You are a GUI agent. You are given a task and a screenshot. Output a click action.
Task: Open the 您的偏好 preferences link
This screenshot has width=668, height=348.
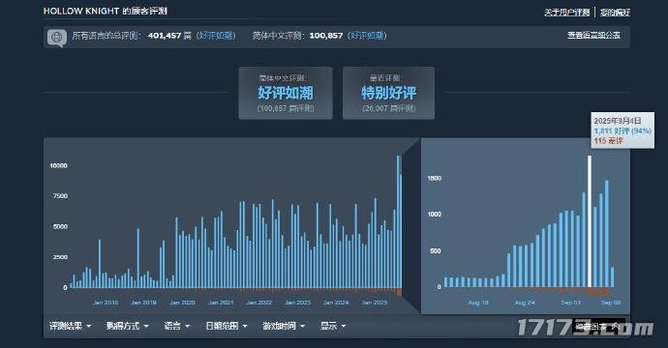615,13
